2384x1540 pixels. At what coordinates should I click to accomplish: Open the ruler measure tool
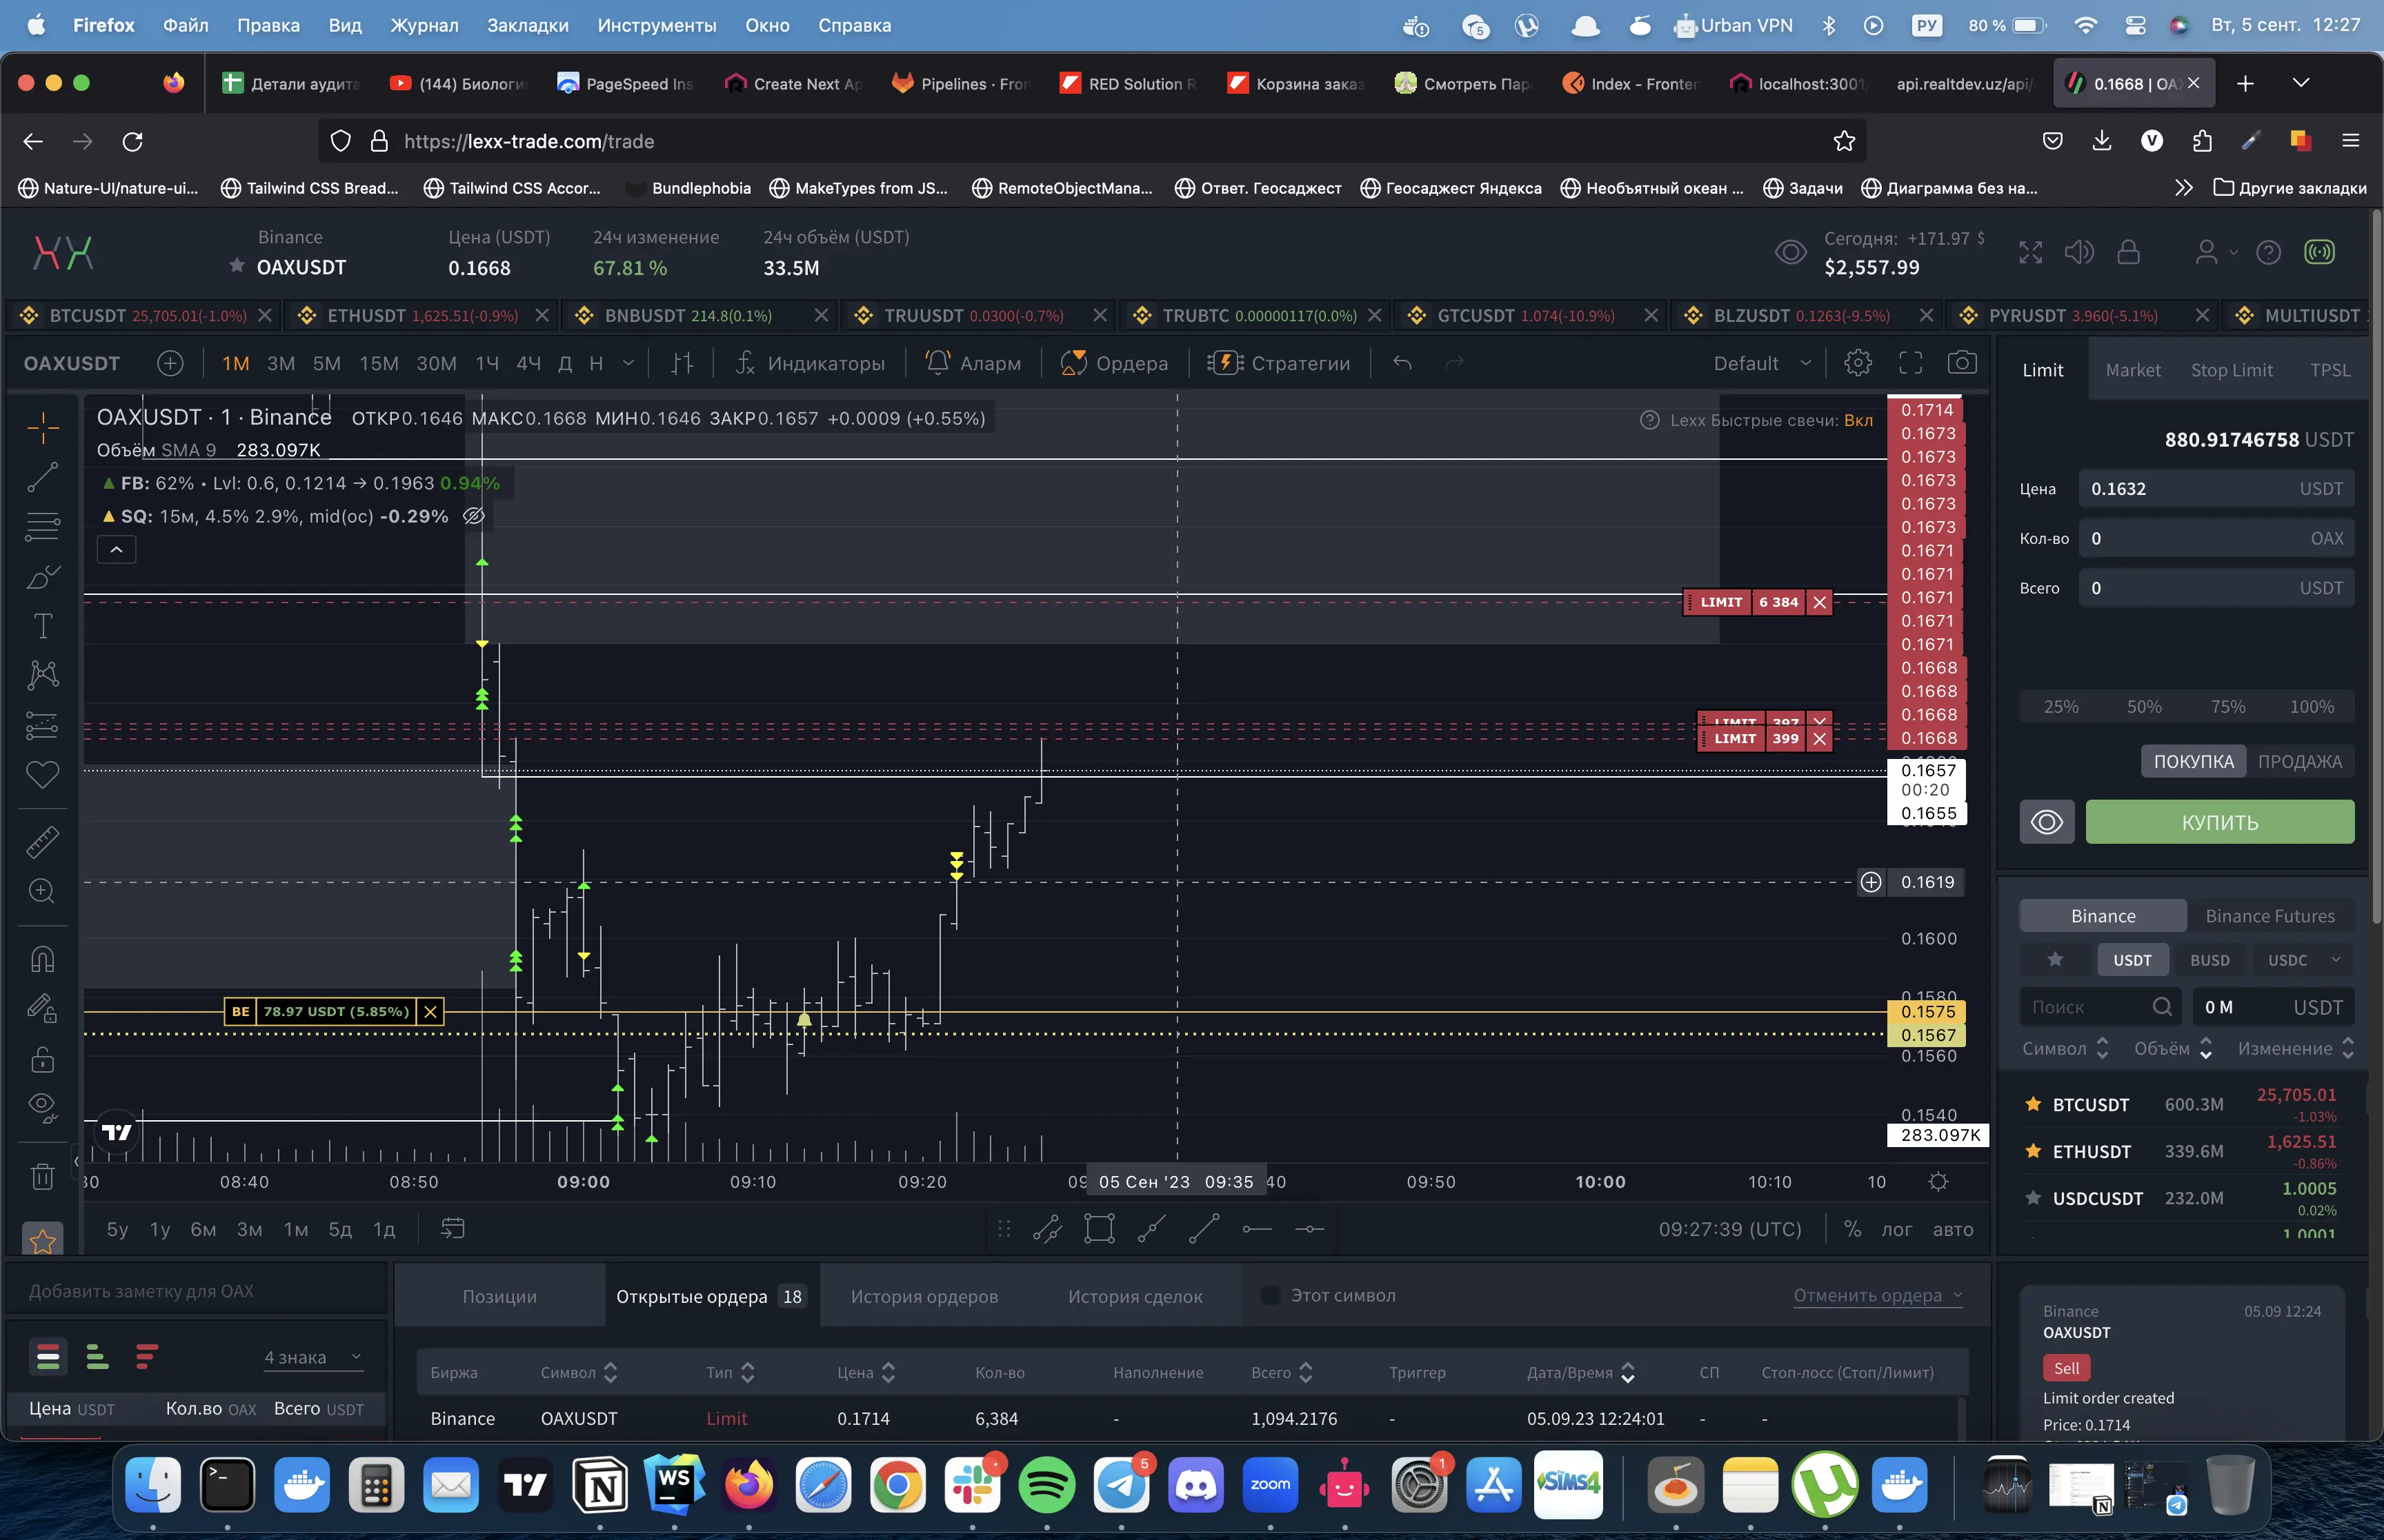[42, 842]
